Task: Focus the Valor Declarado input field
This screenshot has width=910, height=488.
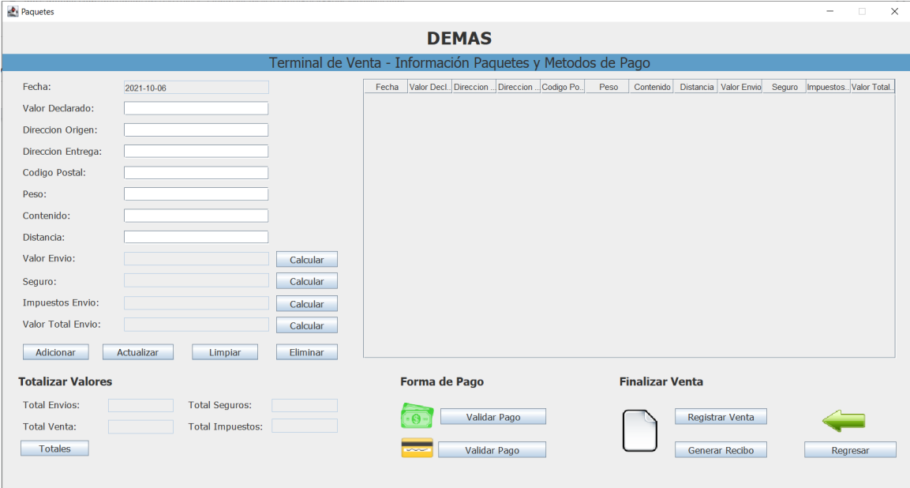Action: [196, 108]
